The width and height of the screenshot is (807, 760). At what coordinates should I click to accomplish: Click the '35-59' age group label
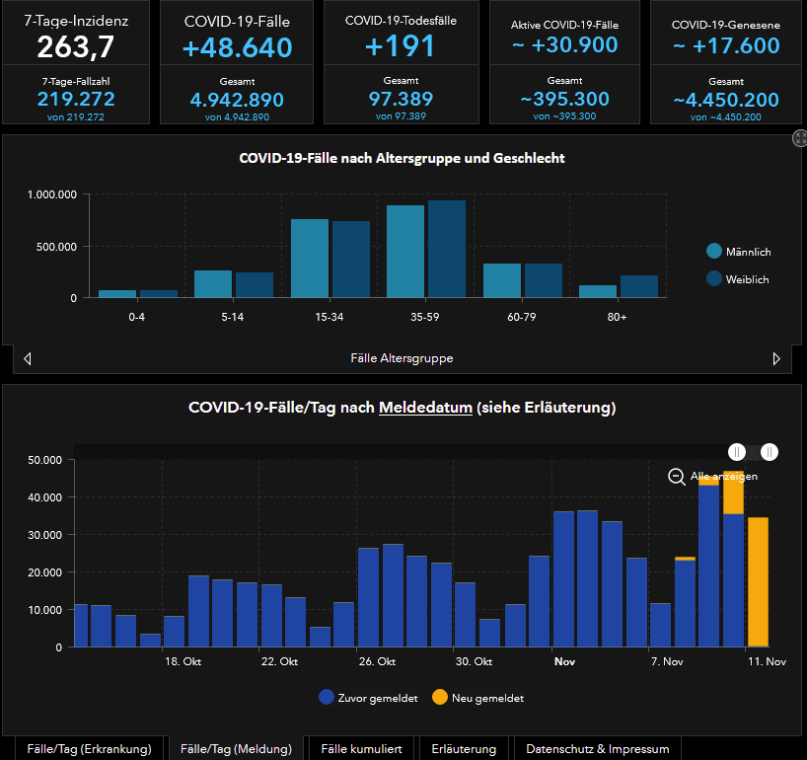[x=424, y=317]
